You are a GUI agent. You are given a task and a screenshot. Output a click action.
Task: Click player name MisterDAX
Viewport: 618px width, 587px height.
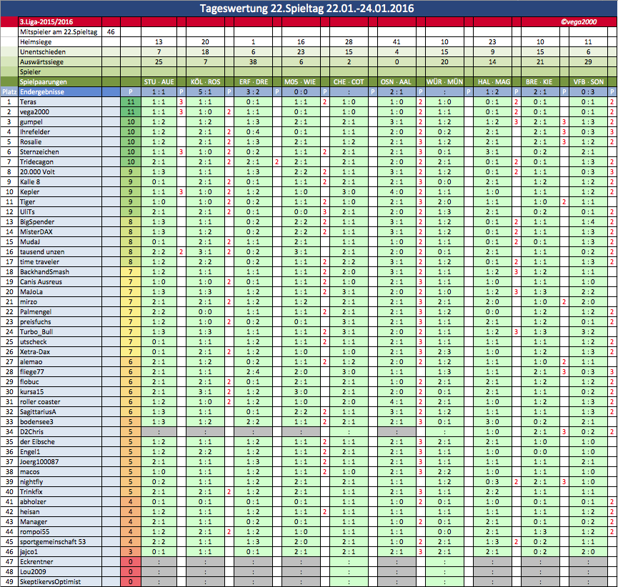(x=36, y=232)
